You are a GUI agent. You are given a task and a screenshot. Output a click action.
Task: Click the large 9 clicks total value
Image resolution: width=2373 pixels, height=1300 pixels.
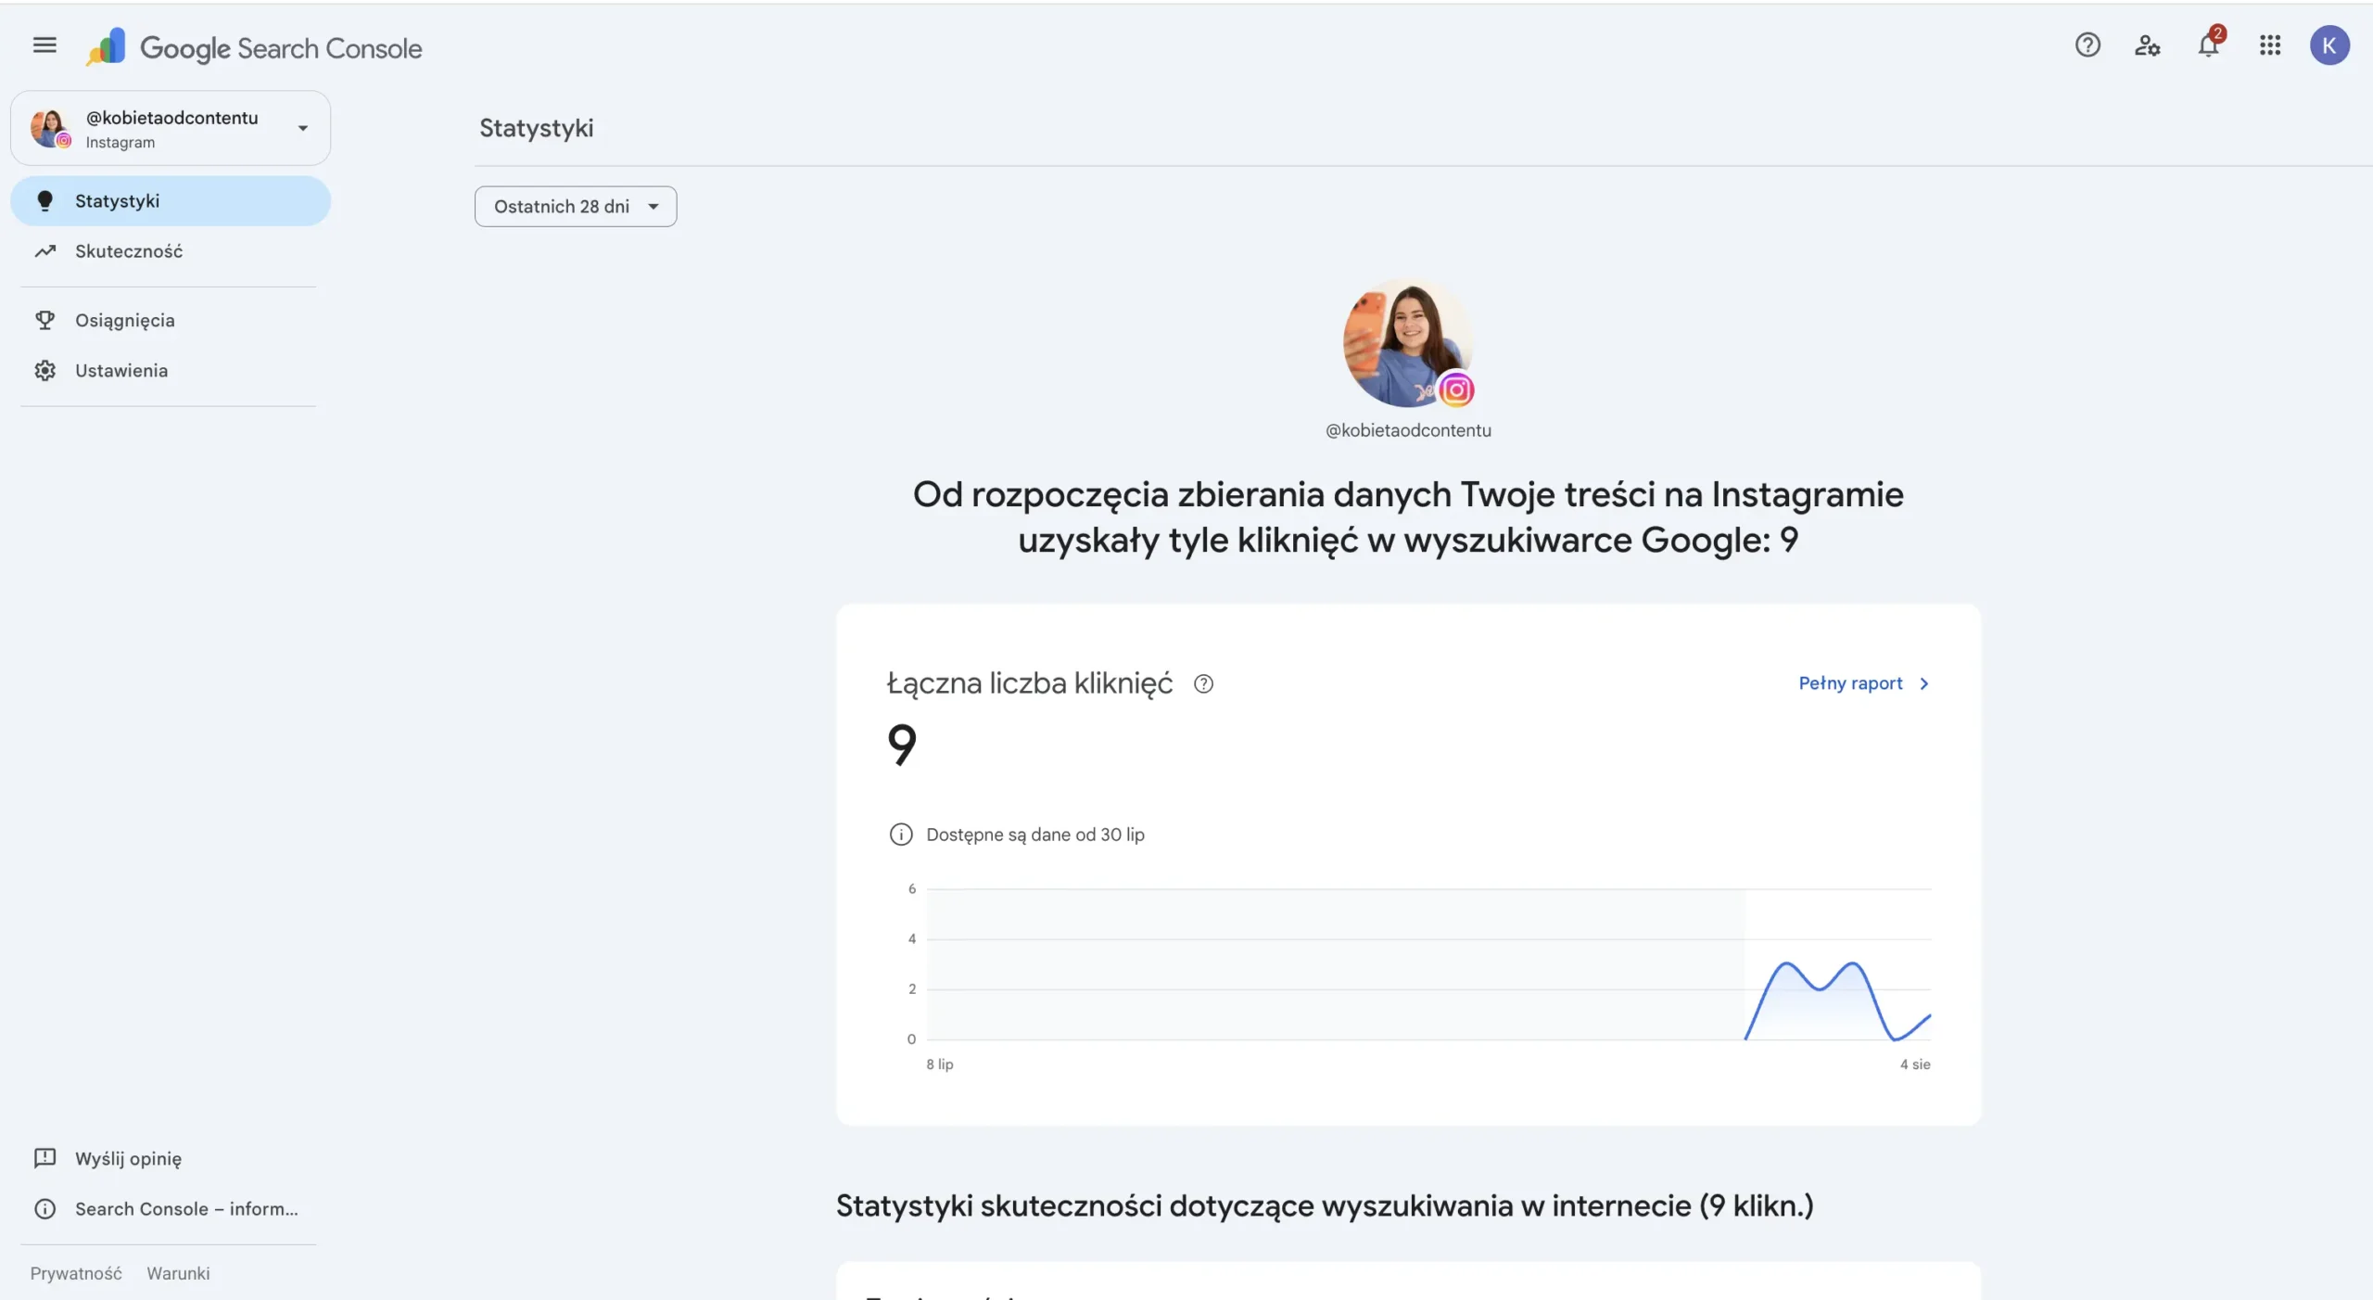pyautogui.click(x=901, y=746)
